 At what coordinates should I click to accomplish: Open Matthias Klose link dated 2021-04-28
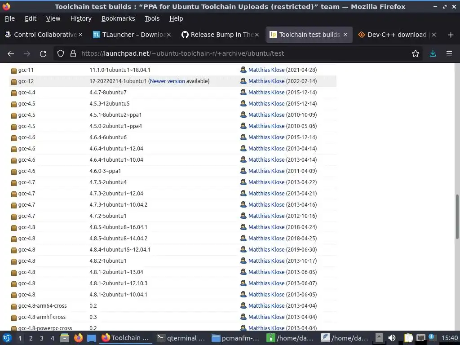266,70
